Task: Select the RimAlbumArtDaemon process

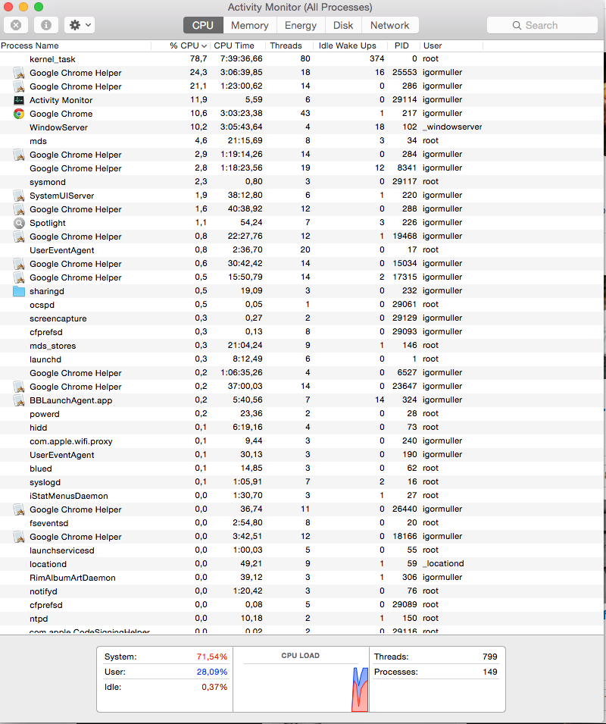Action: 301,577
